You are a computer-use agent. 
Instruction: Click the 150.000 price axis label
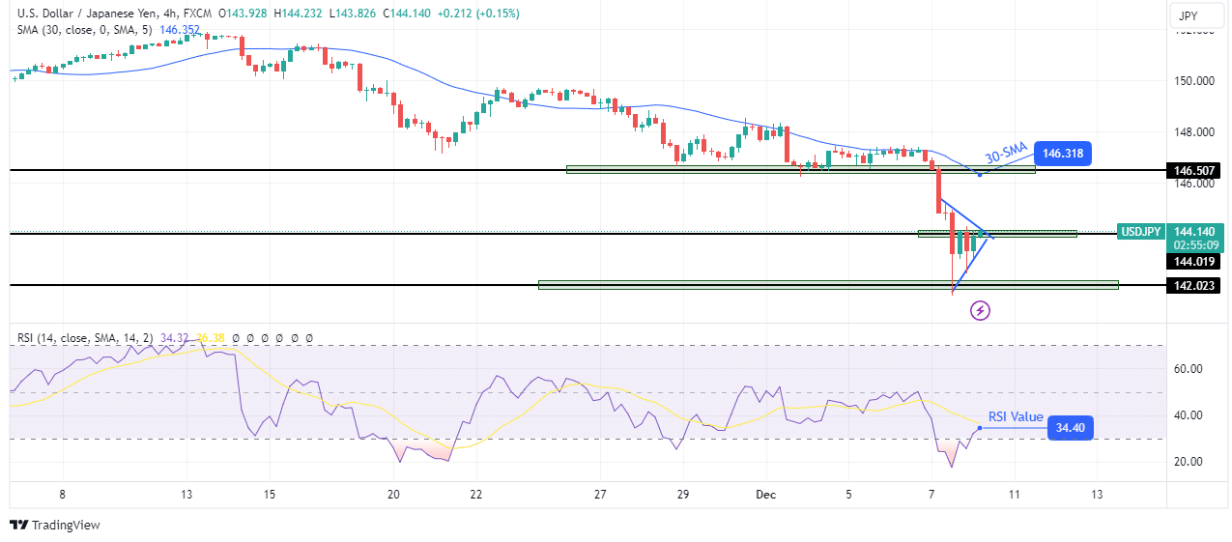point(1193,81)
